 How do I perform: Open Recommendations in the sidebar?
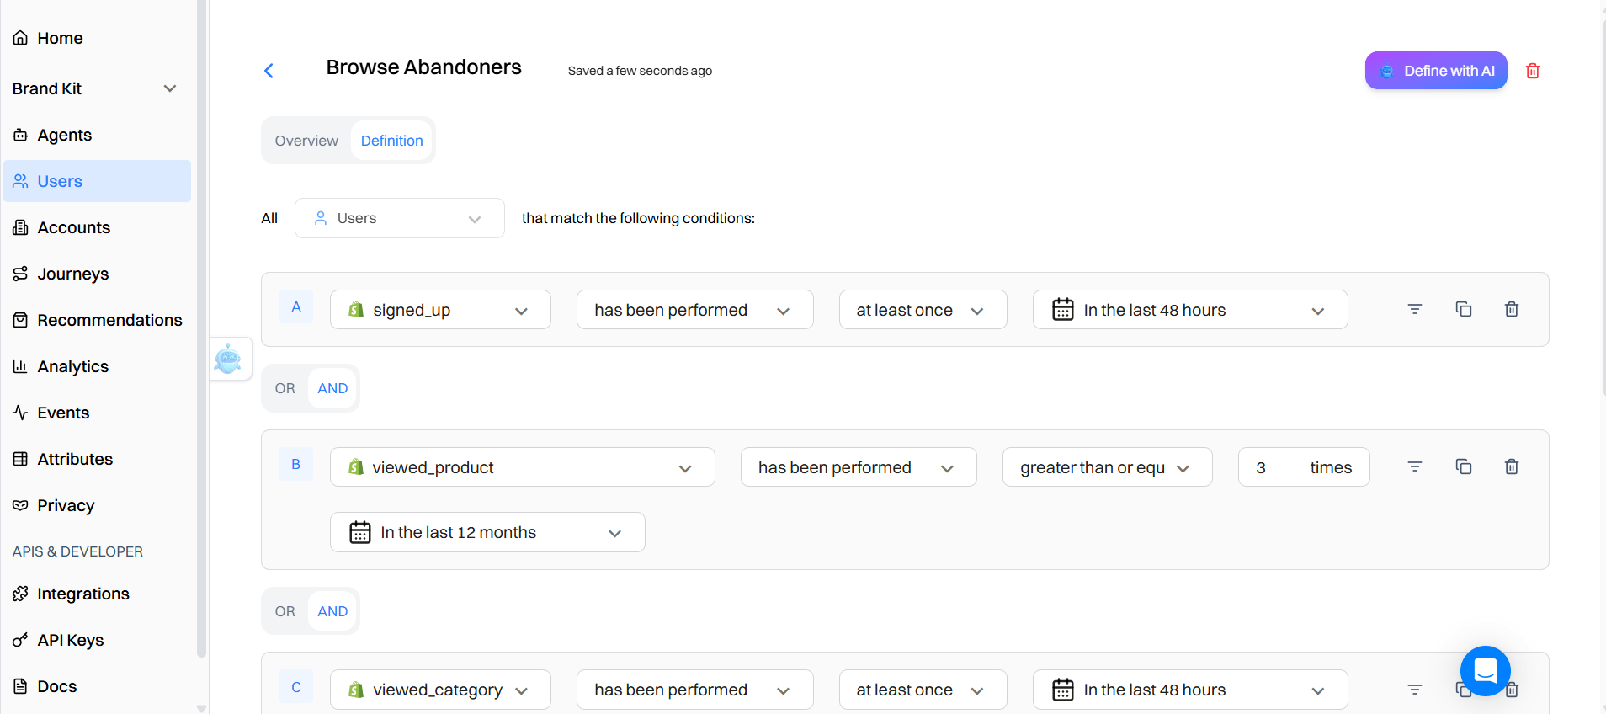coord(98,320)
